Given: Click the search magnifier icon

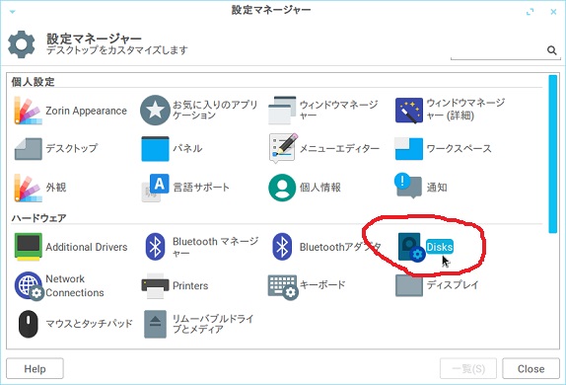Looking at the screenshot, I should click(551, 50).
